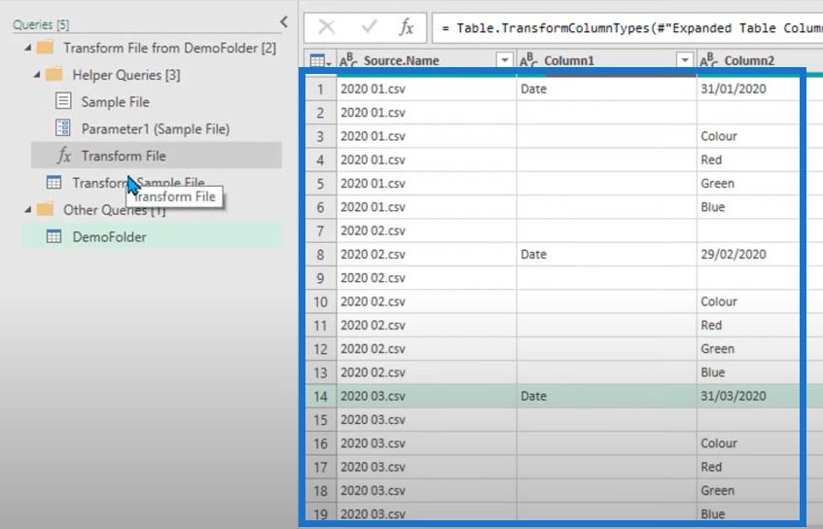The image size is (823, 529).
Task: Select the Source.Name column header
Action: pyautogui.click(x=402, y=61)
